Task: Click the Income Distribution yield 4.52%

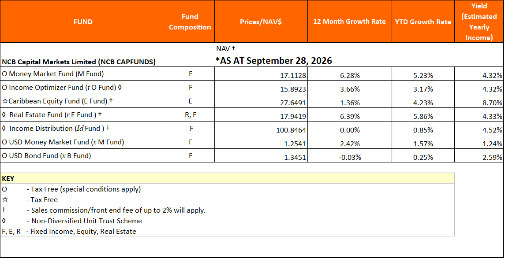Action: (493, 130)
